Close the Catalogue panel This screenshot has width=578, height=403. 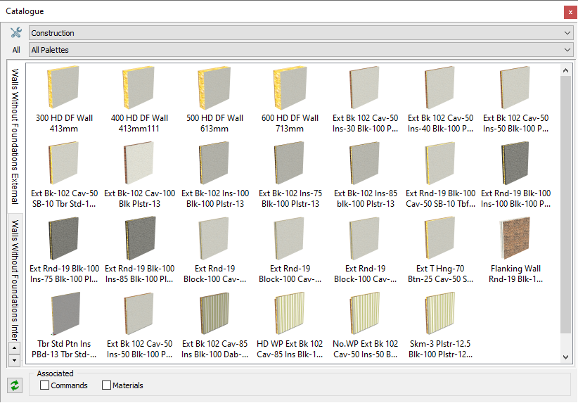[570, 12]
